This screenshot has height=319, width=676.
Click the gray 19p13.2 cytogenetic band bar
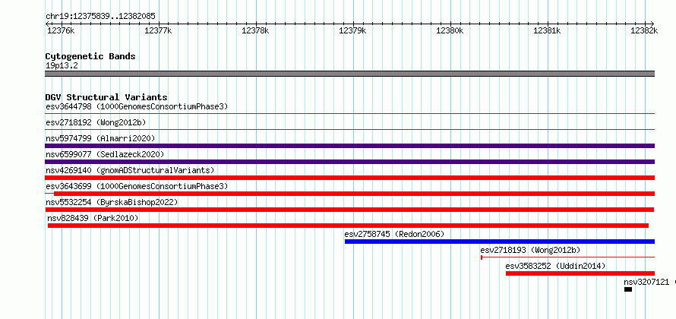(349, 74)
